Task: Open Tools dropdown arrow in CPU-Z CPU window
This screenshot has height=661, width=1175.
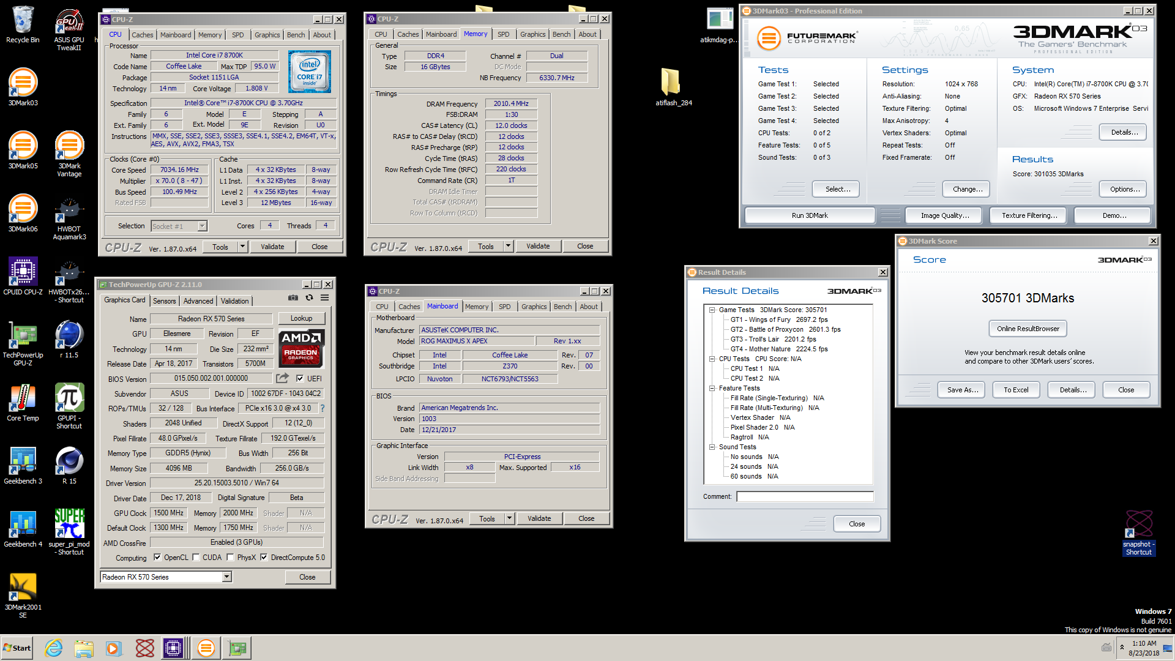Action: 242,247
